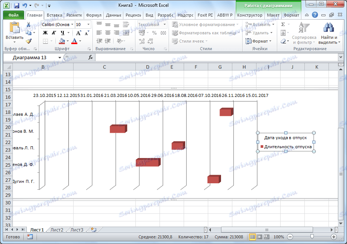Open Условное форматирование menu
The image size is (347, 244).
[x=205, y=25]
